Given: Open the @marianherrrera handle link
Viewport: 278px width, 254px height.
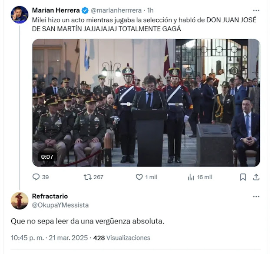Looking at the screenshot, I should coord(116,10).
